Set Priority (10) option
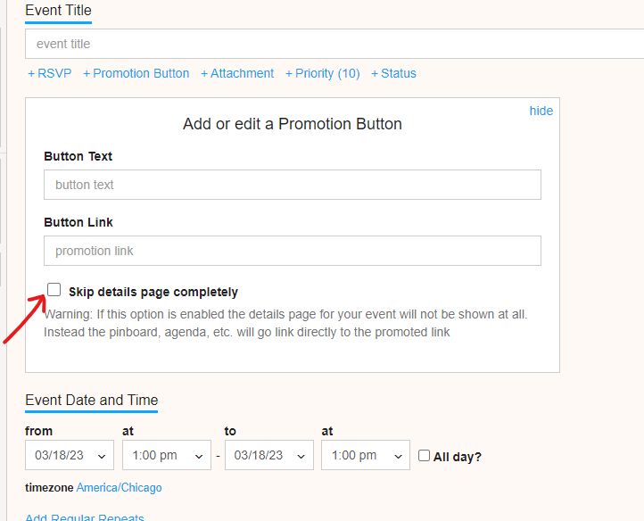Image resolution: width=644 pixels, height=521 pixels. pos(322,73)
